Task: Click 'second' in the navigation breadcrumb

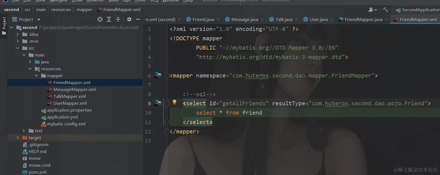Action: [x=12, y=9]
